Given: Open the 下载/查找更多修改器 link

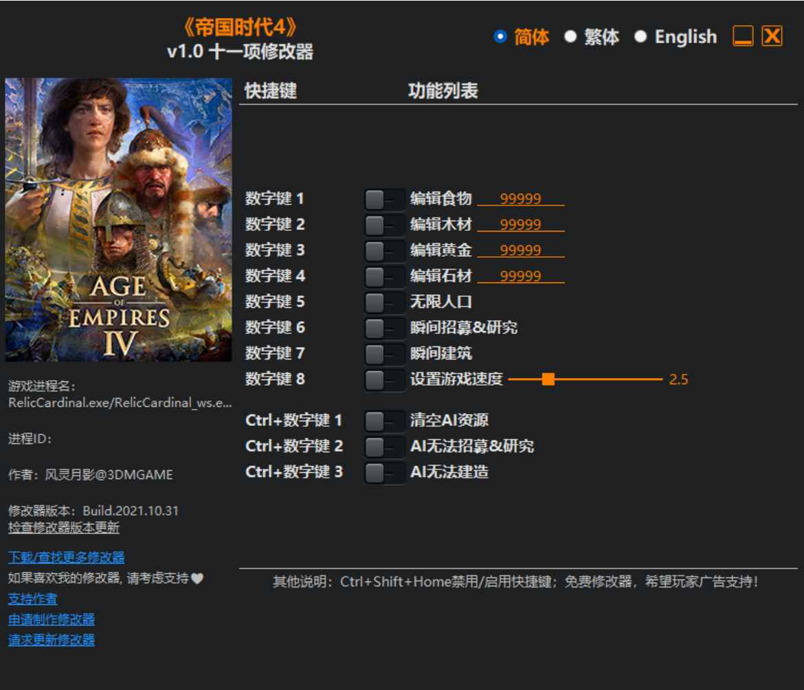Looking at the screenshot, I should coord(66,557).
